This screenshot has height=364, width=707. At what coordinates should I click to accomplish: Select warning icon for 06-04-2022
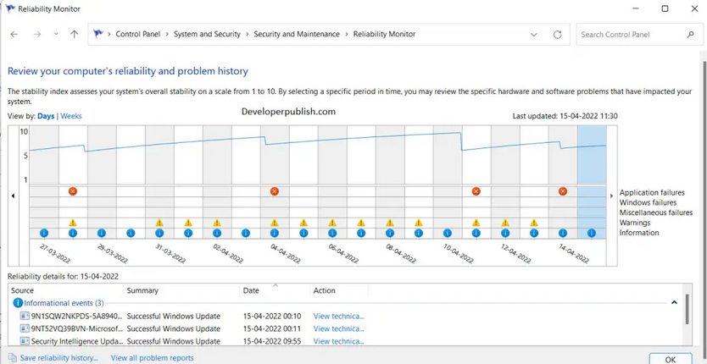[x=332, y=223]
